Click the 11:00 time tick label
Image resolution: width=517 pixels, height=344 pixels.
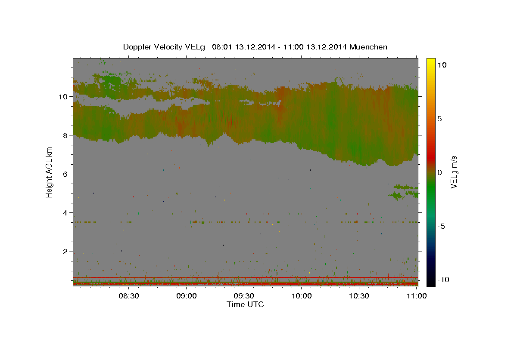(x=416, y=296)
